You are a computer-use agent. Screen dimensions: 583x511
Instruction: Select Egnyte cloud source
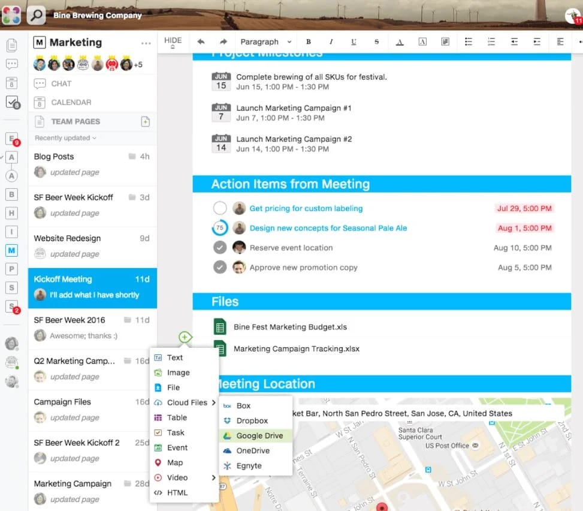tap(256, 465)
